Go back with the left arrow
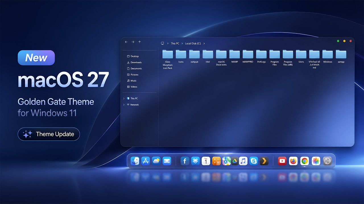The image size is (364, 204). click(126, 42)
